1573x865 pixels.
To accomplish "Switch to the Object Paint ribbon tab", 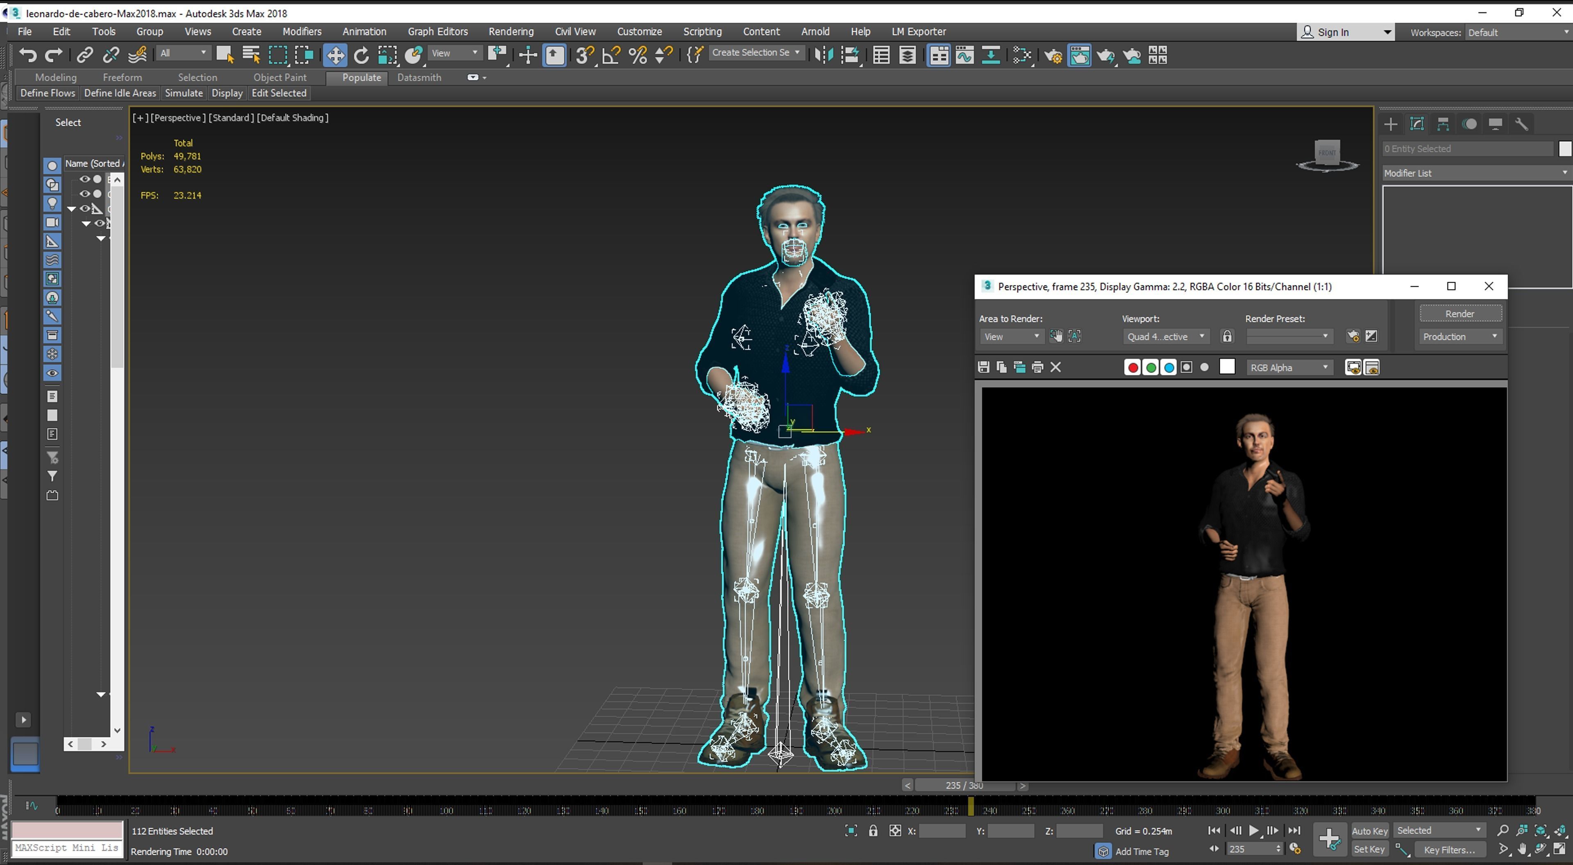I will [280, 77].
